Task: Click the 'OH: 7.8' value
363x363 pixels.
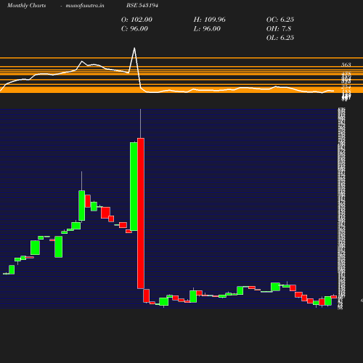Action: (279, 29)
